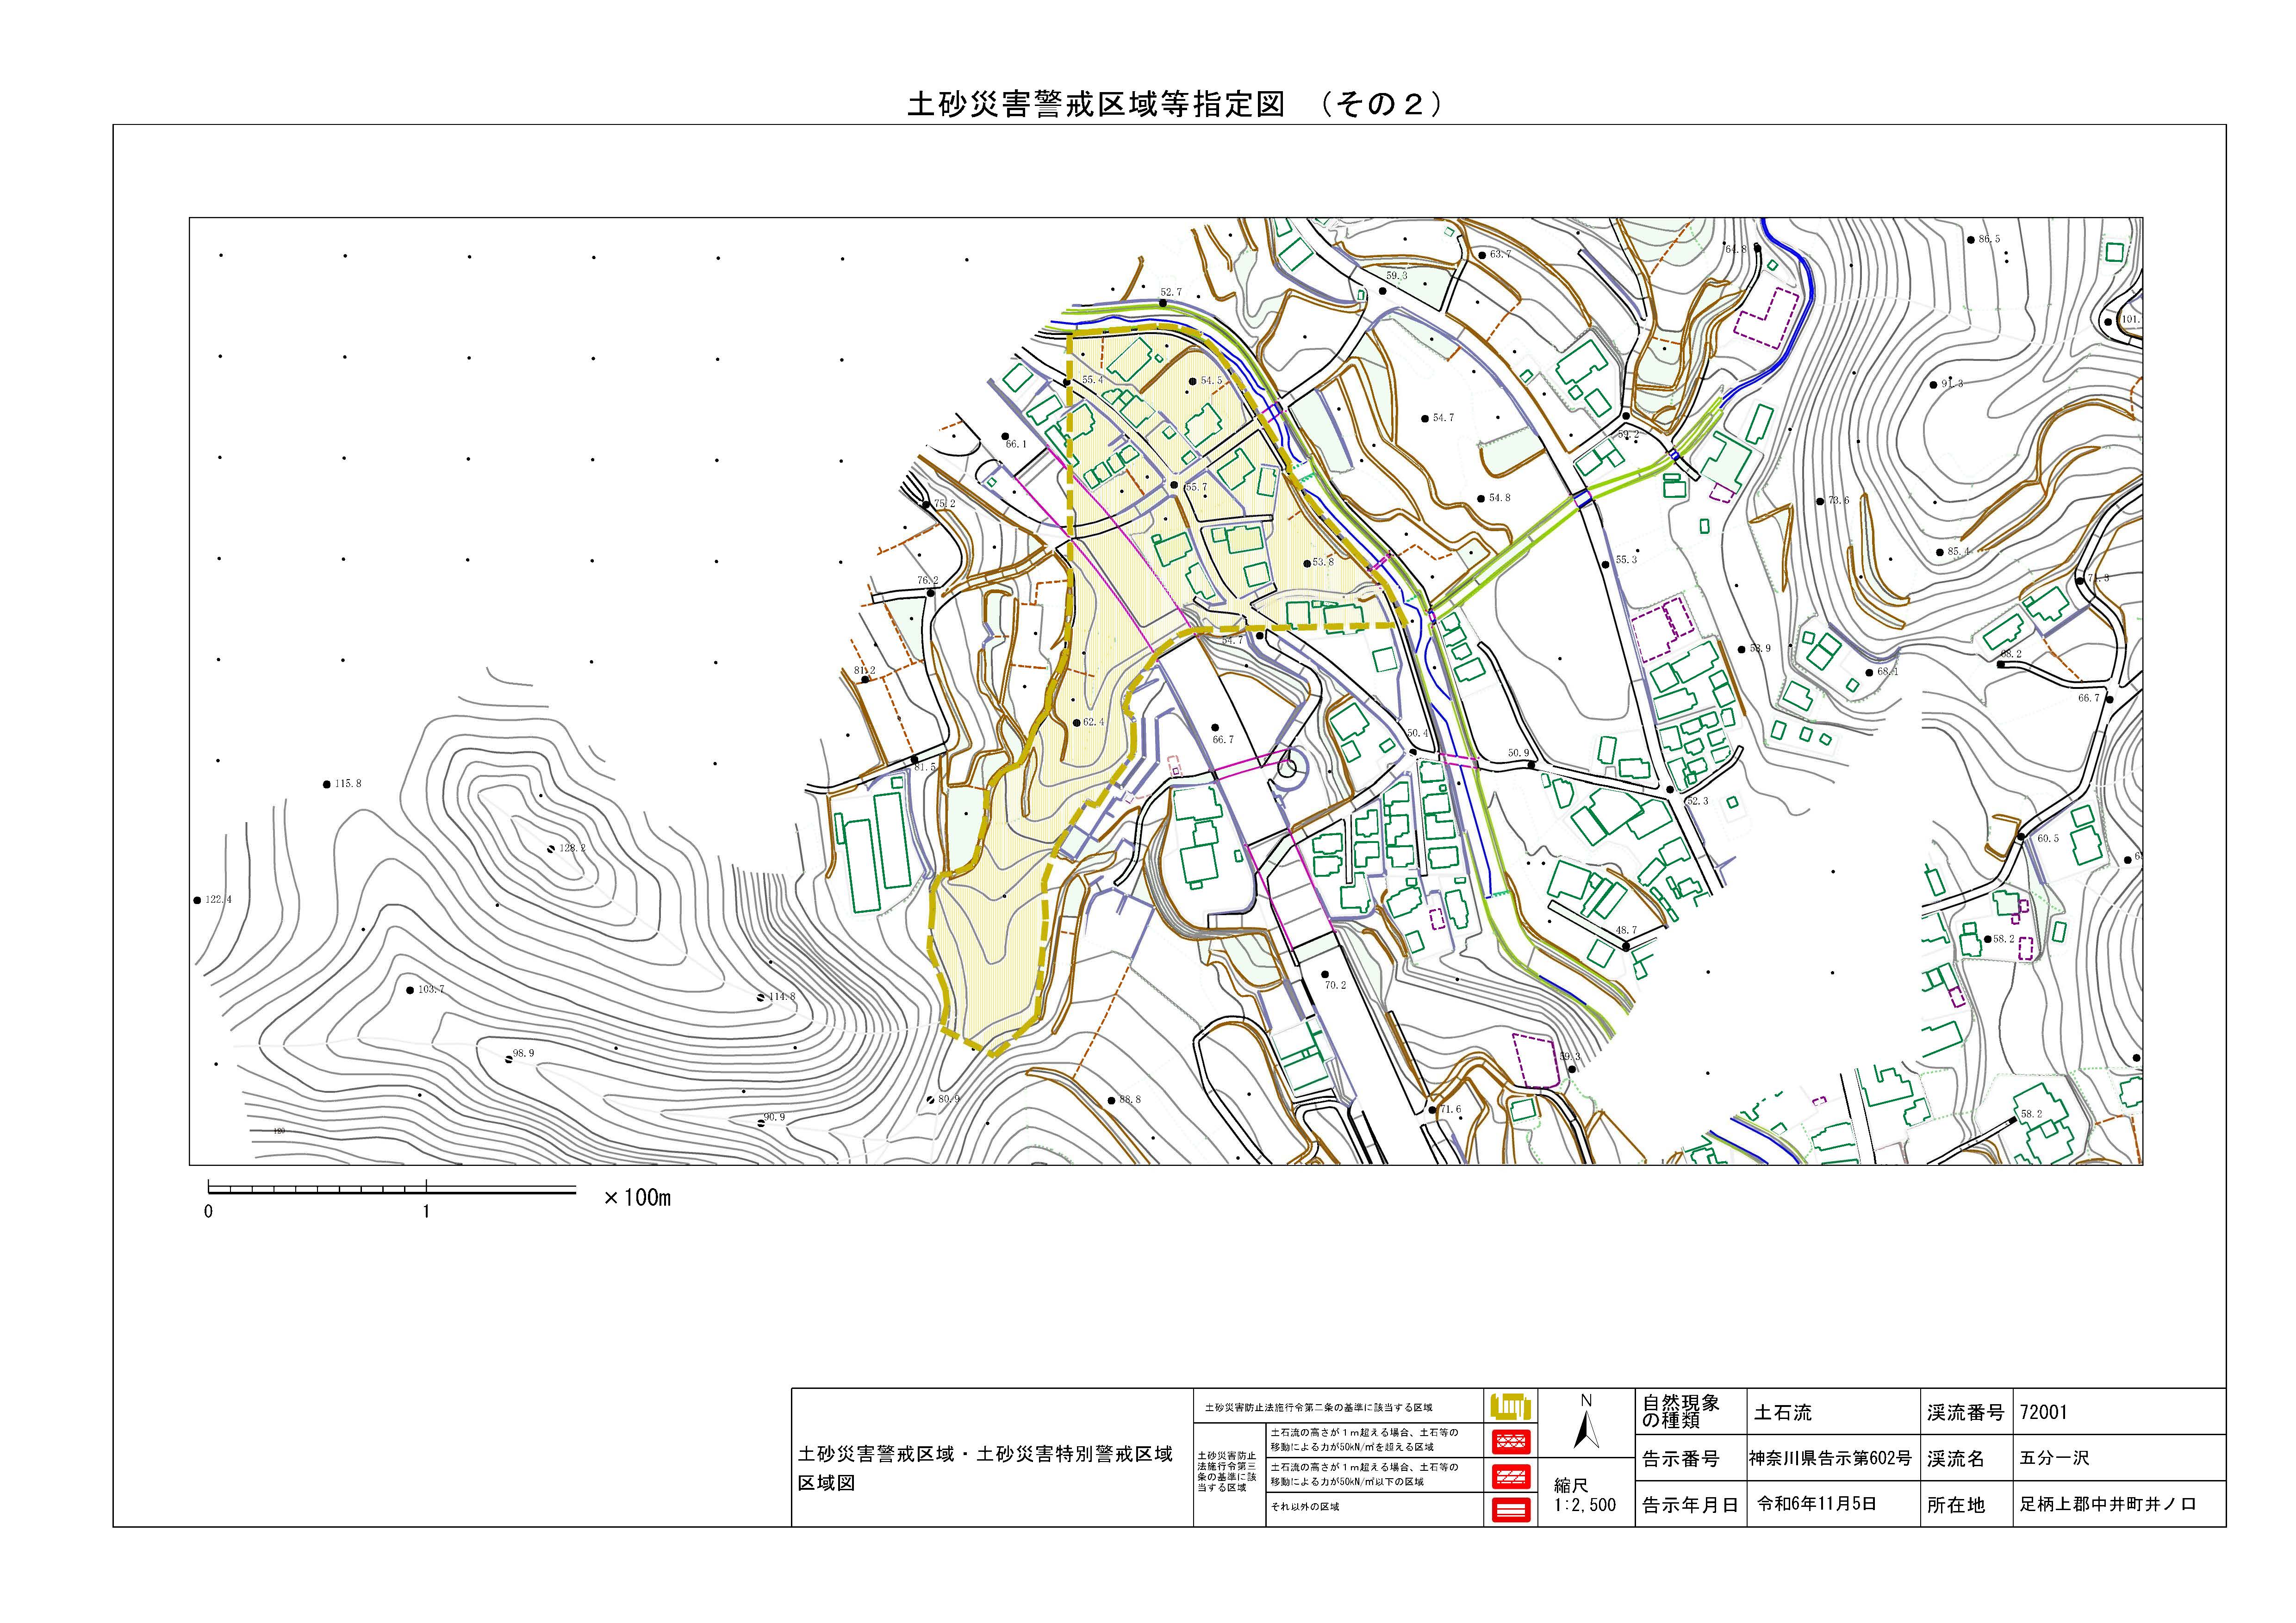Click the stream name 五分一沢
The image size is (2296, 1623).
2054,1458
